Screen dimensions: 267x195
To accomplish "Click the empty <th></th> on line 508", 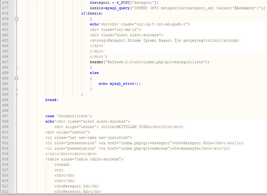I will [x=64, y=175].
